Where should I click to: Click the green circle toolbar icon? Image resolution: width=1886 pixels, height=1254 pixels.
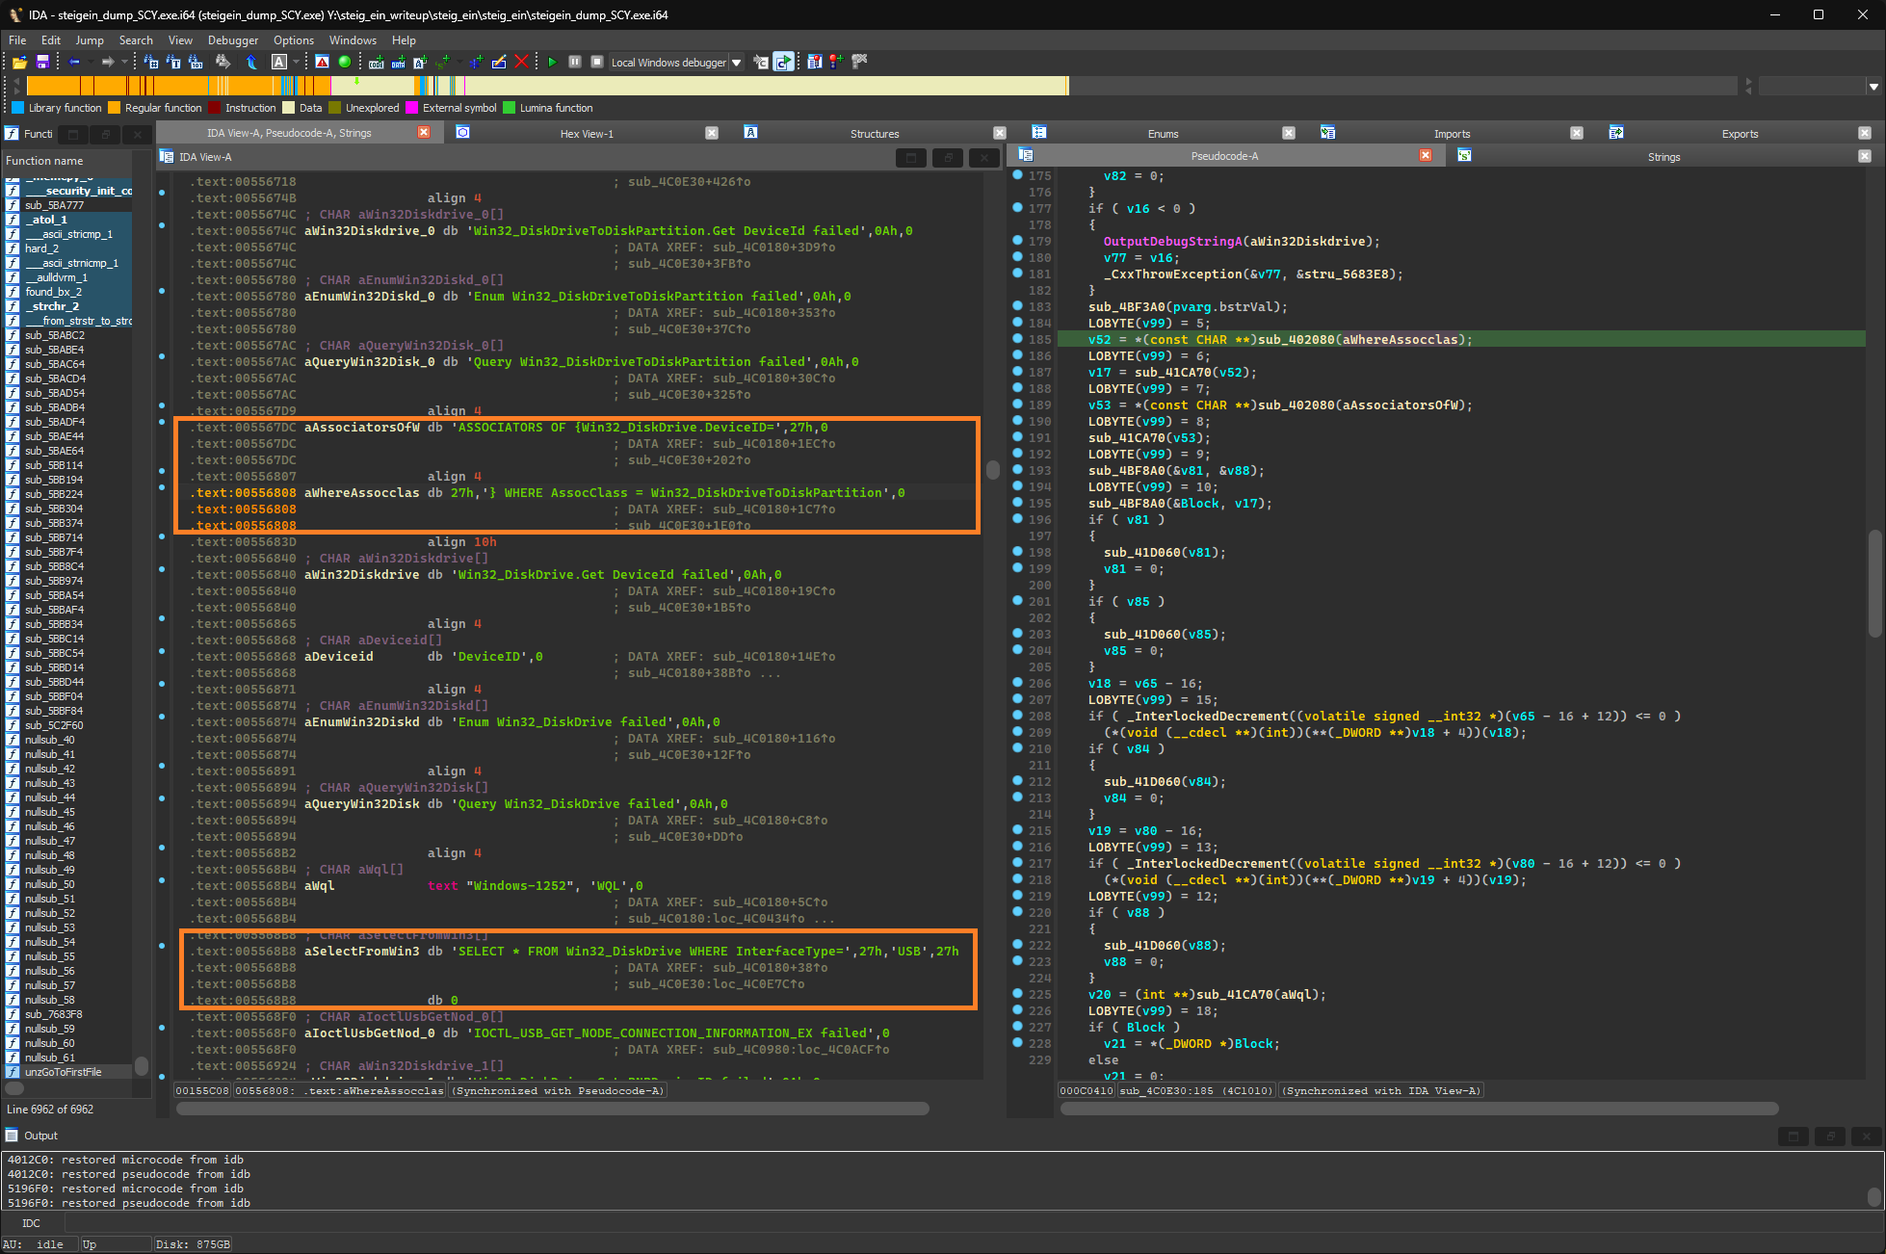345,62
